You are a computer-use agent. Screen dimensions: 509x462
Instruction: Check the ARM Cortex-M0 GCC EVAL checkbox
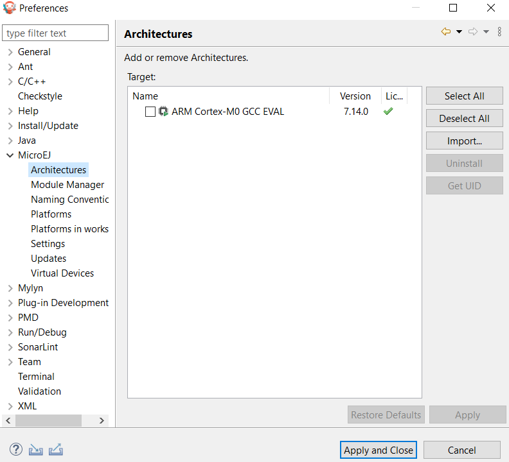point(150,112)
